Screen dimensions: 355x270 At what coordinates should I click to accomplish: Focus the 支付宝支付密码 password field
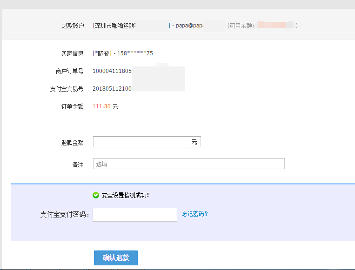(135, 215)
